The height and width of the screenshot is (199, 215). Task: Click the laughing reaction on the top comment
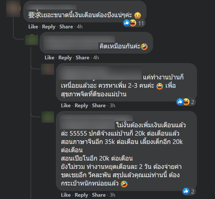click(x=133, y=23)
